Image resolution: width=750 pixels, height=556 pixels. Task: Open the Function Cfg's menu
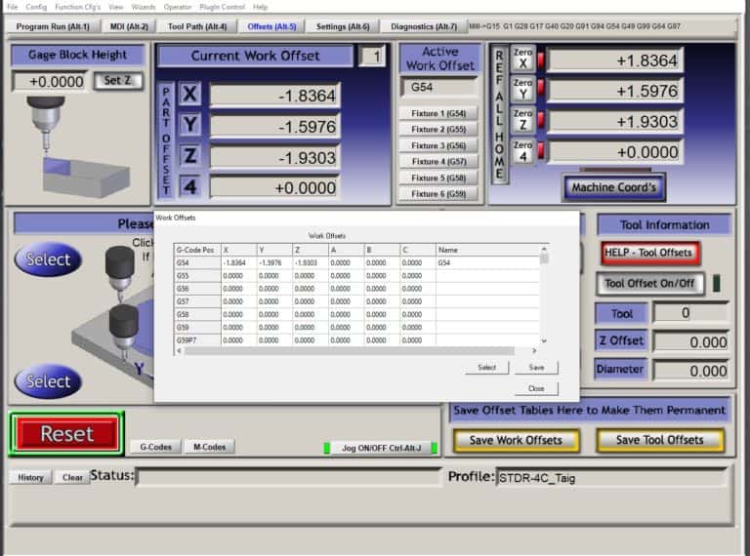(x=76, y=7)
